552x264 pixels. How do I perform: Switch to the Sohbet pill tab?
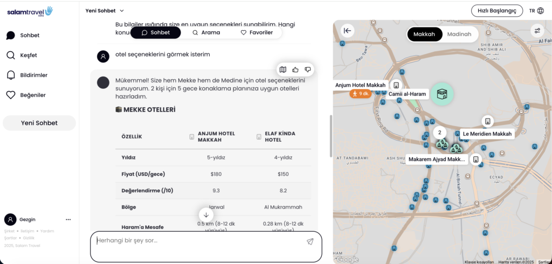(x=156, y=32)
